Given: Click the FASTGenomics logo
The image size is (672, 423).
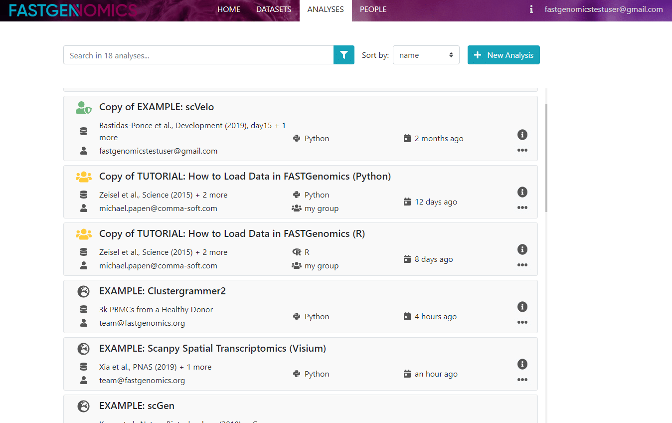Looking at the screenshot, I should (73, 10).
